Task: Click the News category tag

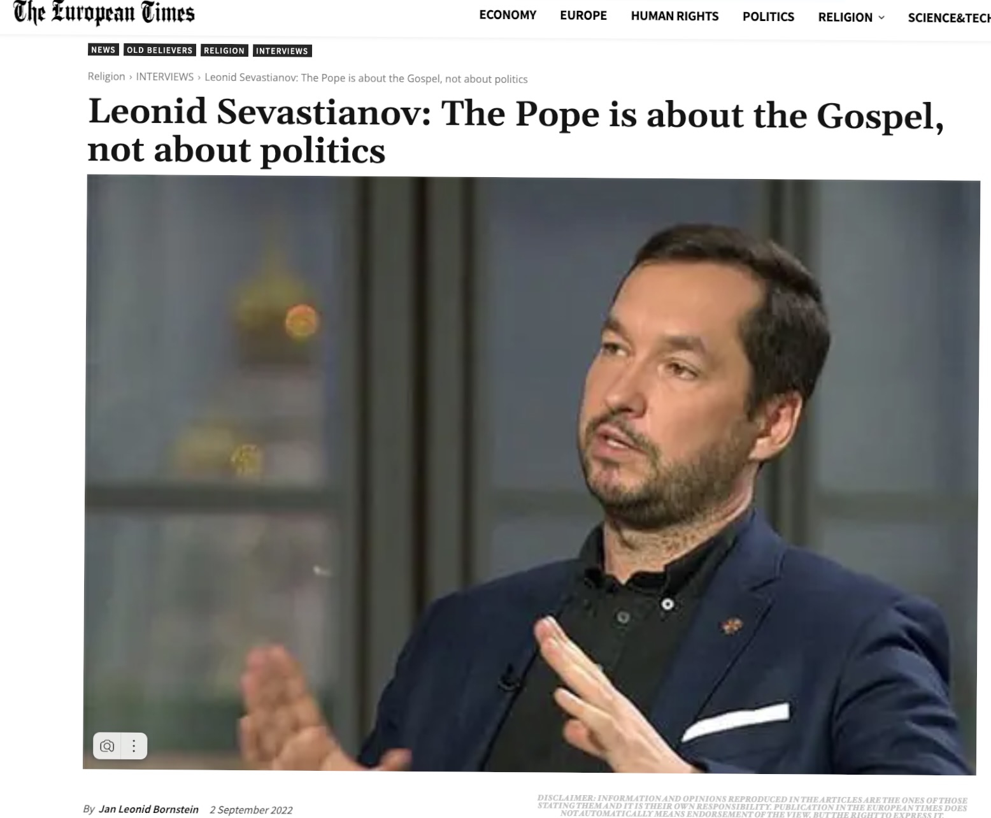Action: 103,50
